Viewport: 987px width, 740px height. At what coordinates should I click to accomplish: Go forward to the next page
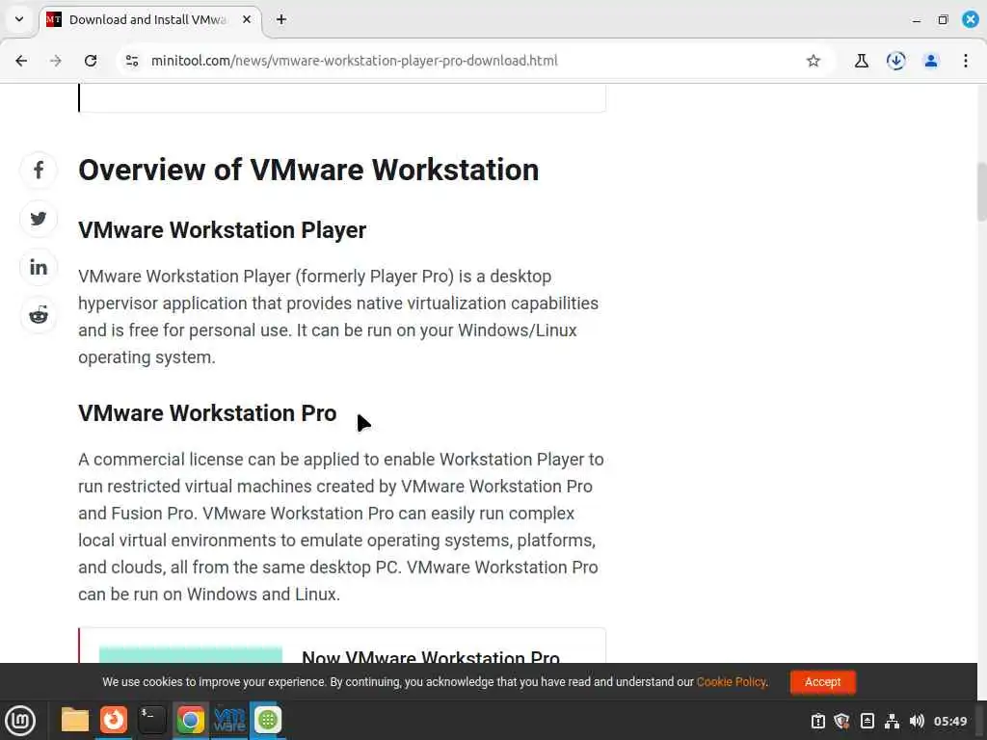click(55, 61)
